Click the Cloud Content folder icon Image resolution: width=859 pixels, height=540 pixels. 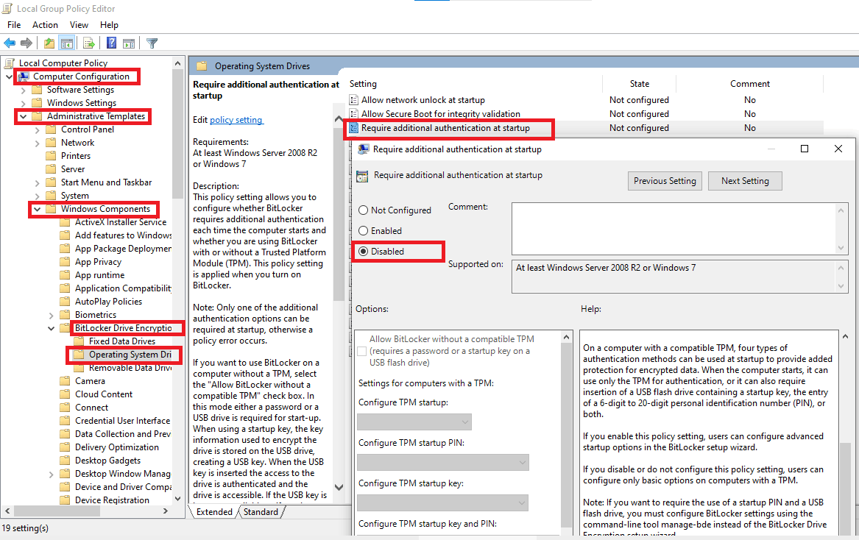(x=66, y=394)
